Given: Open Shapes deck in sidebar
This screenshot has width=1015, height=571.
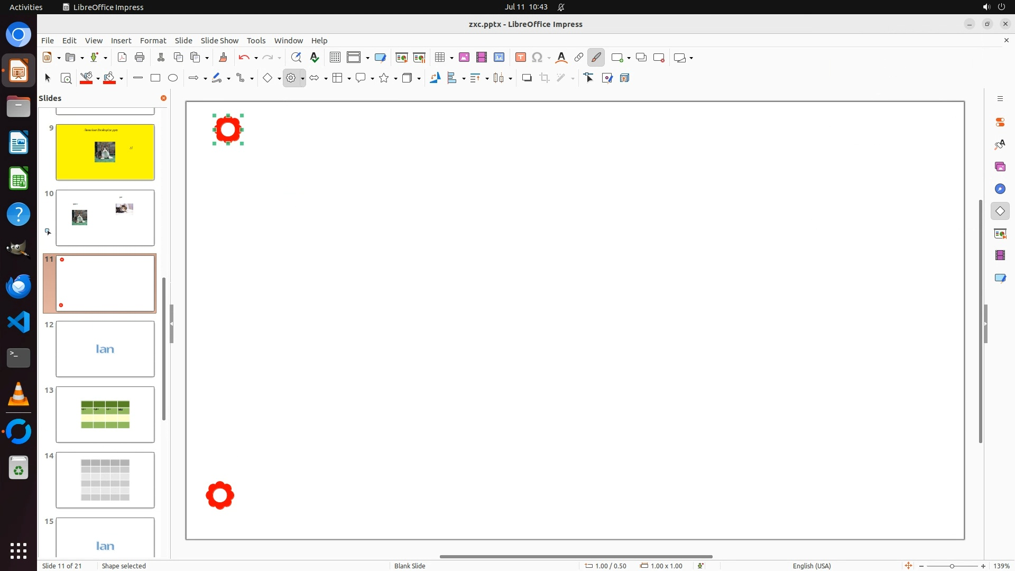Looking at the screenshot, I should (1000, 211).
